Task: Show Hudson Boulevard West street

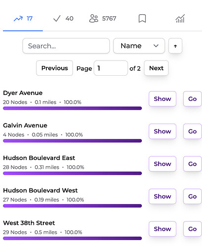Action: [x=163, y=196]
